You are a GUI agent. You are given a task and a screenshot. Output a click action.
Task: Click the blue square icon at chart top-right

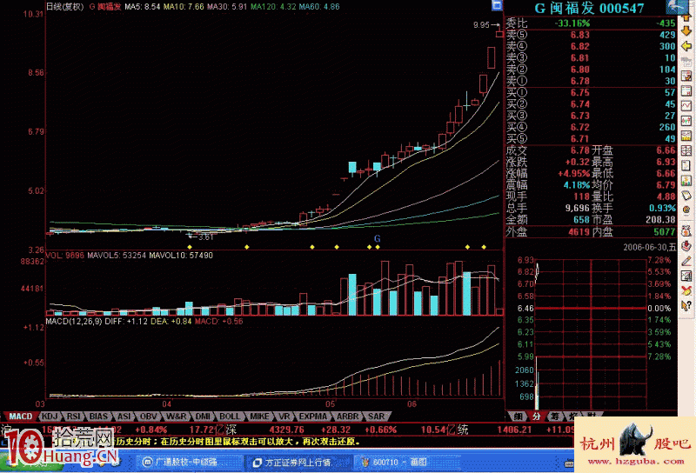[x=497, y=5]
